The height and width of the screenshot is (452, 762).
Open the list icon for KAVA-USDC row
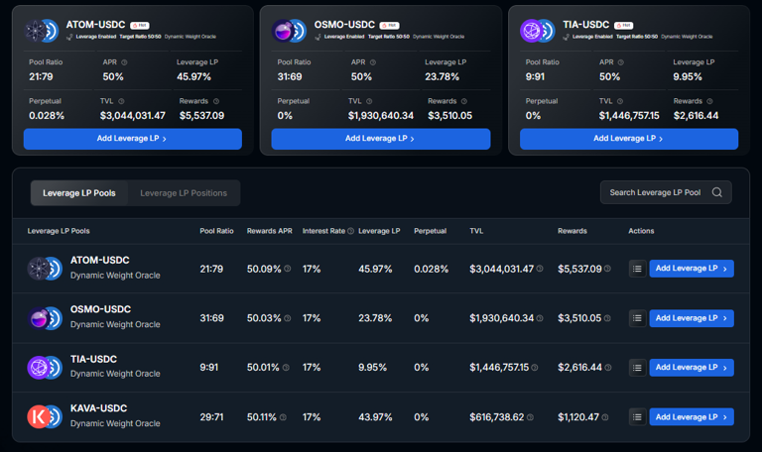pos(637,417)
